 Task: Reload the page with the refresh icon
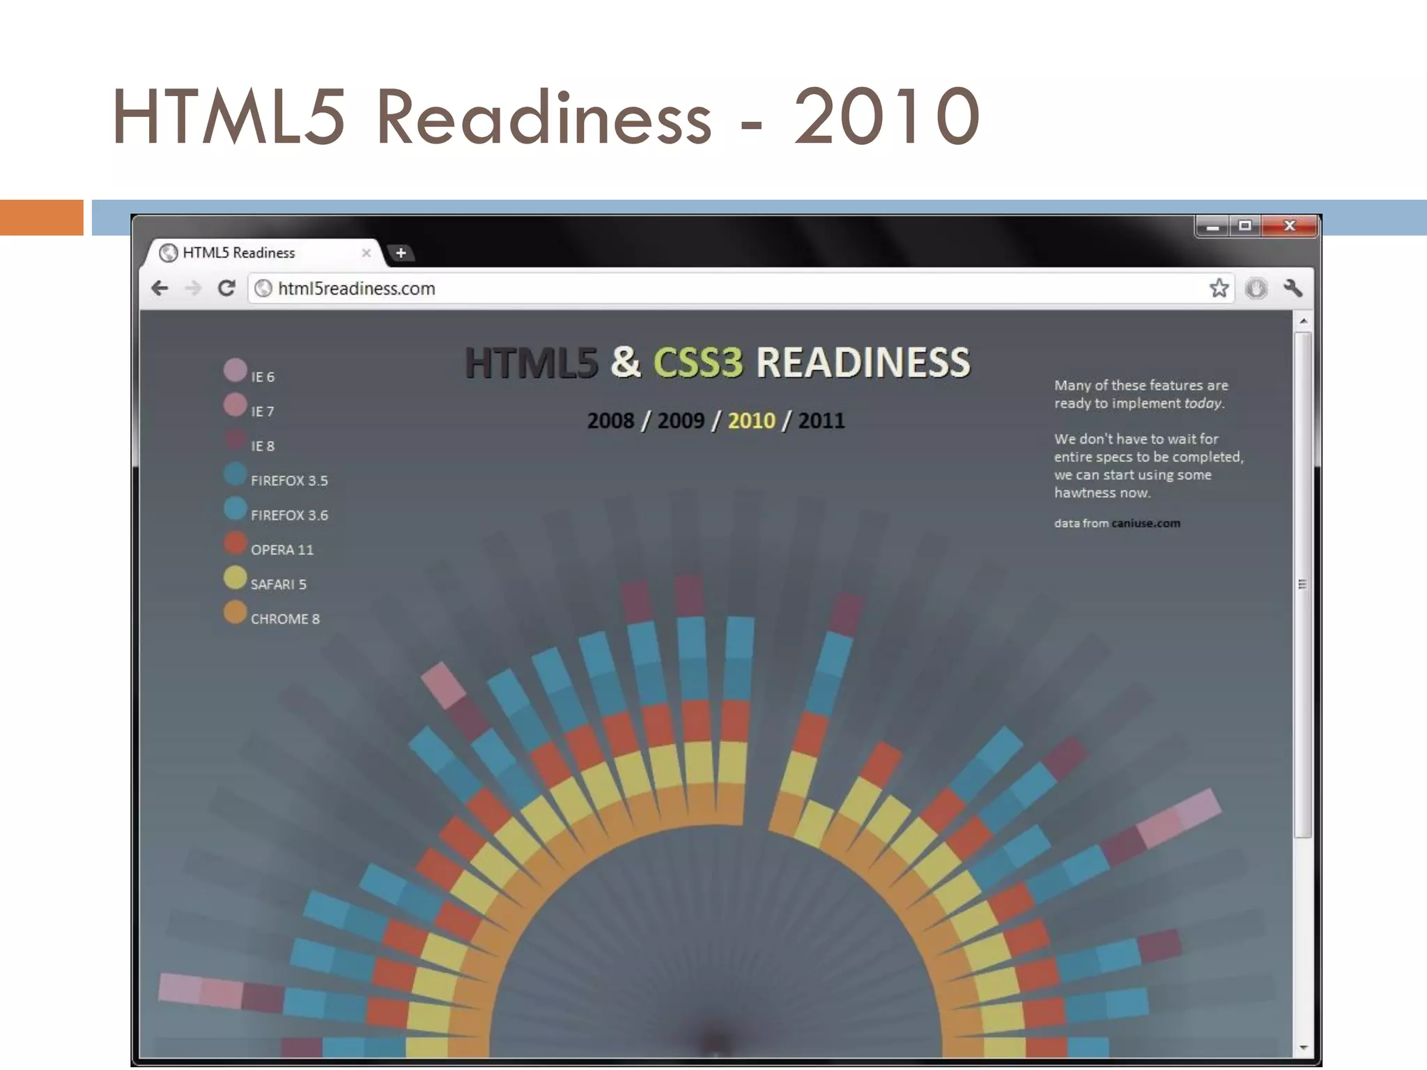click(x=226, y=288)
